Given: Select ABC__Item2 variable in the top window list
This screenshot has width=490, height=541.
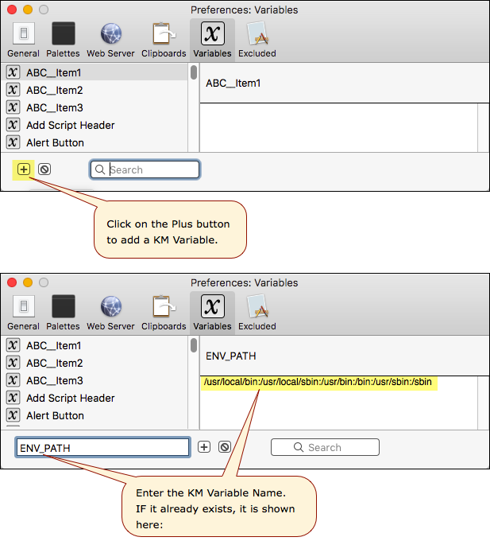Looking at the screenshot, I should [x=95, y=90].
